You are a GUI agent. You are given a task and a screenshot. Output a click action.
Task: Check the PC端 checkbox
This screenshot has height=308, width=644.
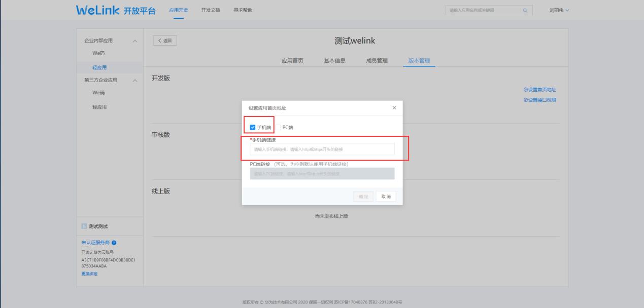tap(278, 127)
